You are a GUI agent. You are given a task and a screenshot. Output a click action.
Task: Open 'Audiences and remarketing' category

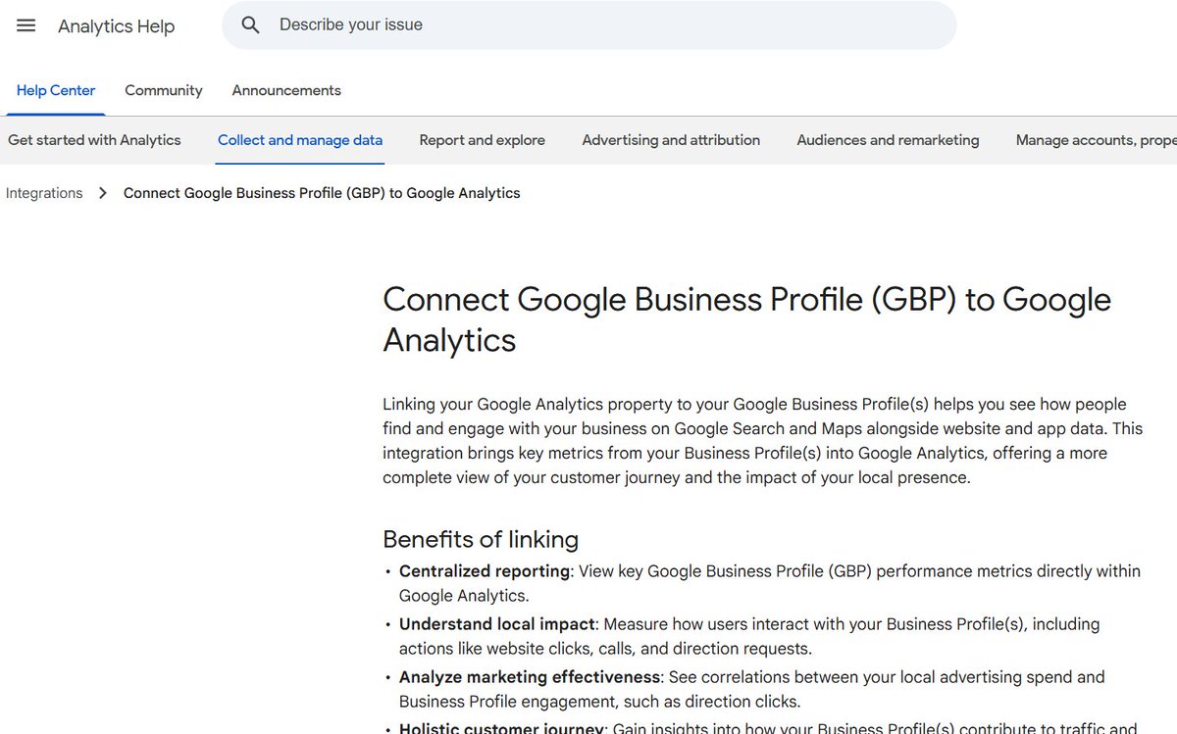coord(888,140)
